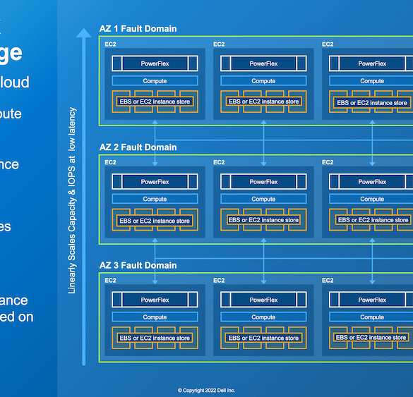Click EBS instance store label, AZ 1 first EC2
The image size is (413, 397).
[x=155, y=102]
